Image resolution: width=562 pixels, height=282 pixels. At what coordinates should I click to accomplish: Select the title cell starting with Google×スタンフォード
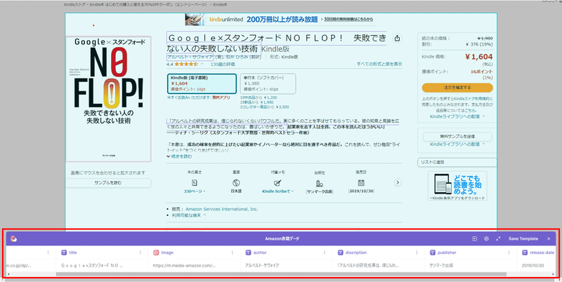click(x=102, y=266)
